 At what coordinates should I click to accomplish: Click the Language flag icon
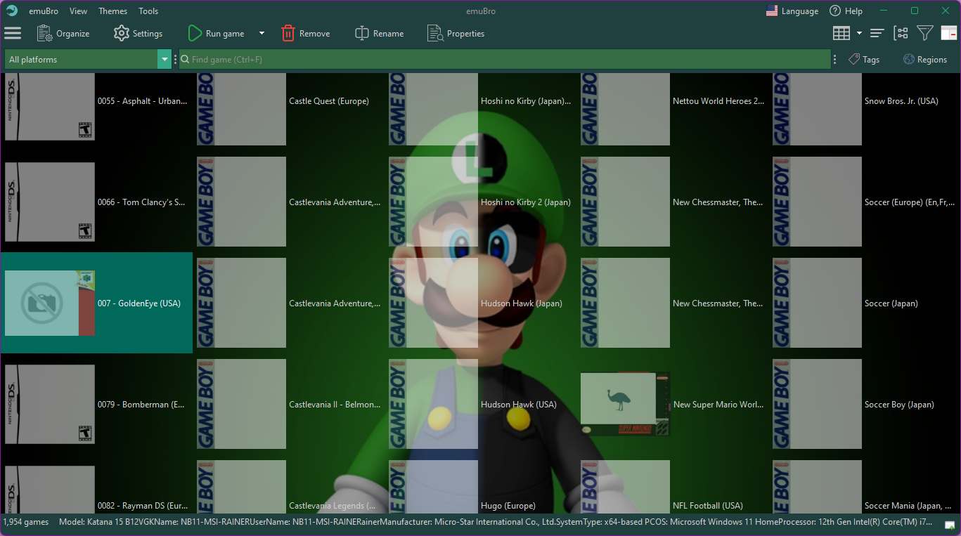pos(770,11)
